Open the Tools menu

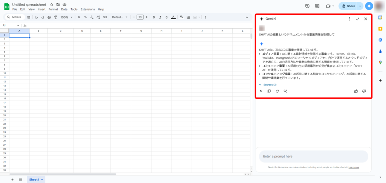(x=74, y=9)
